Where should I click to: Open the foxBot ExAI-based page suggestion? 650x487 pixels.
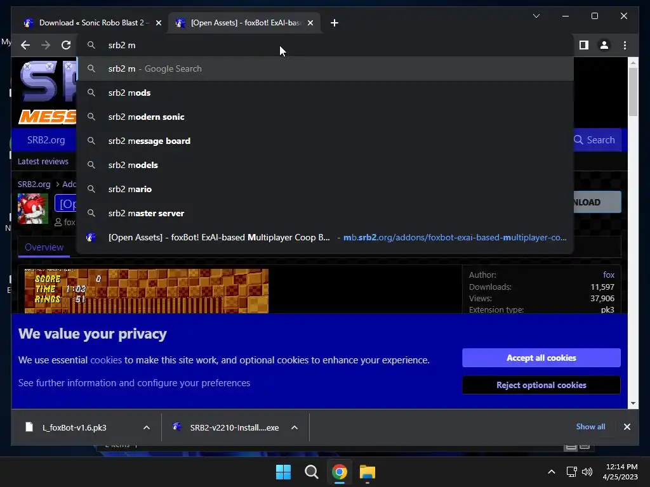tap(326, 237)
